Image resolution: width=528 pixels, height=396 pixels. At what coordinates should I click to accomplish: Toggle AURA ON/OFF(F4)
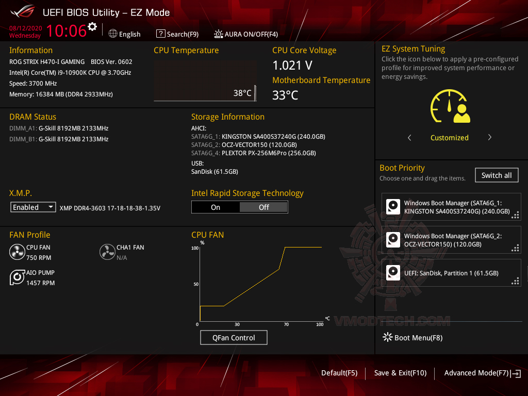point(246,34)
